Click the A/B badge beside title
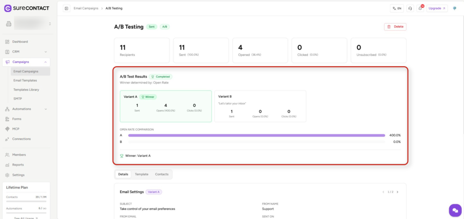This screenshot has width=464, height=219. point(165,27)
